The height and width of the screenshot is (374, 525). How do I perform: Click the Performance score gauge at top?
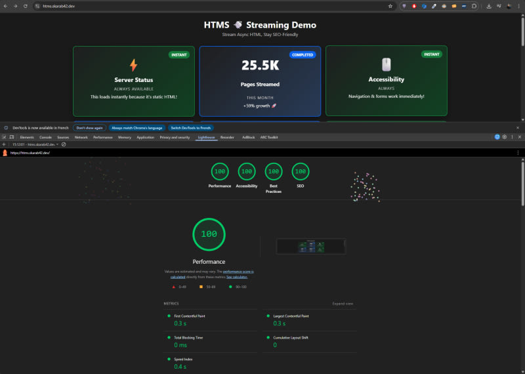(x=220, y=172)
